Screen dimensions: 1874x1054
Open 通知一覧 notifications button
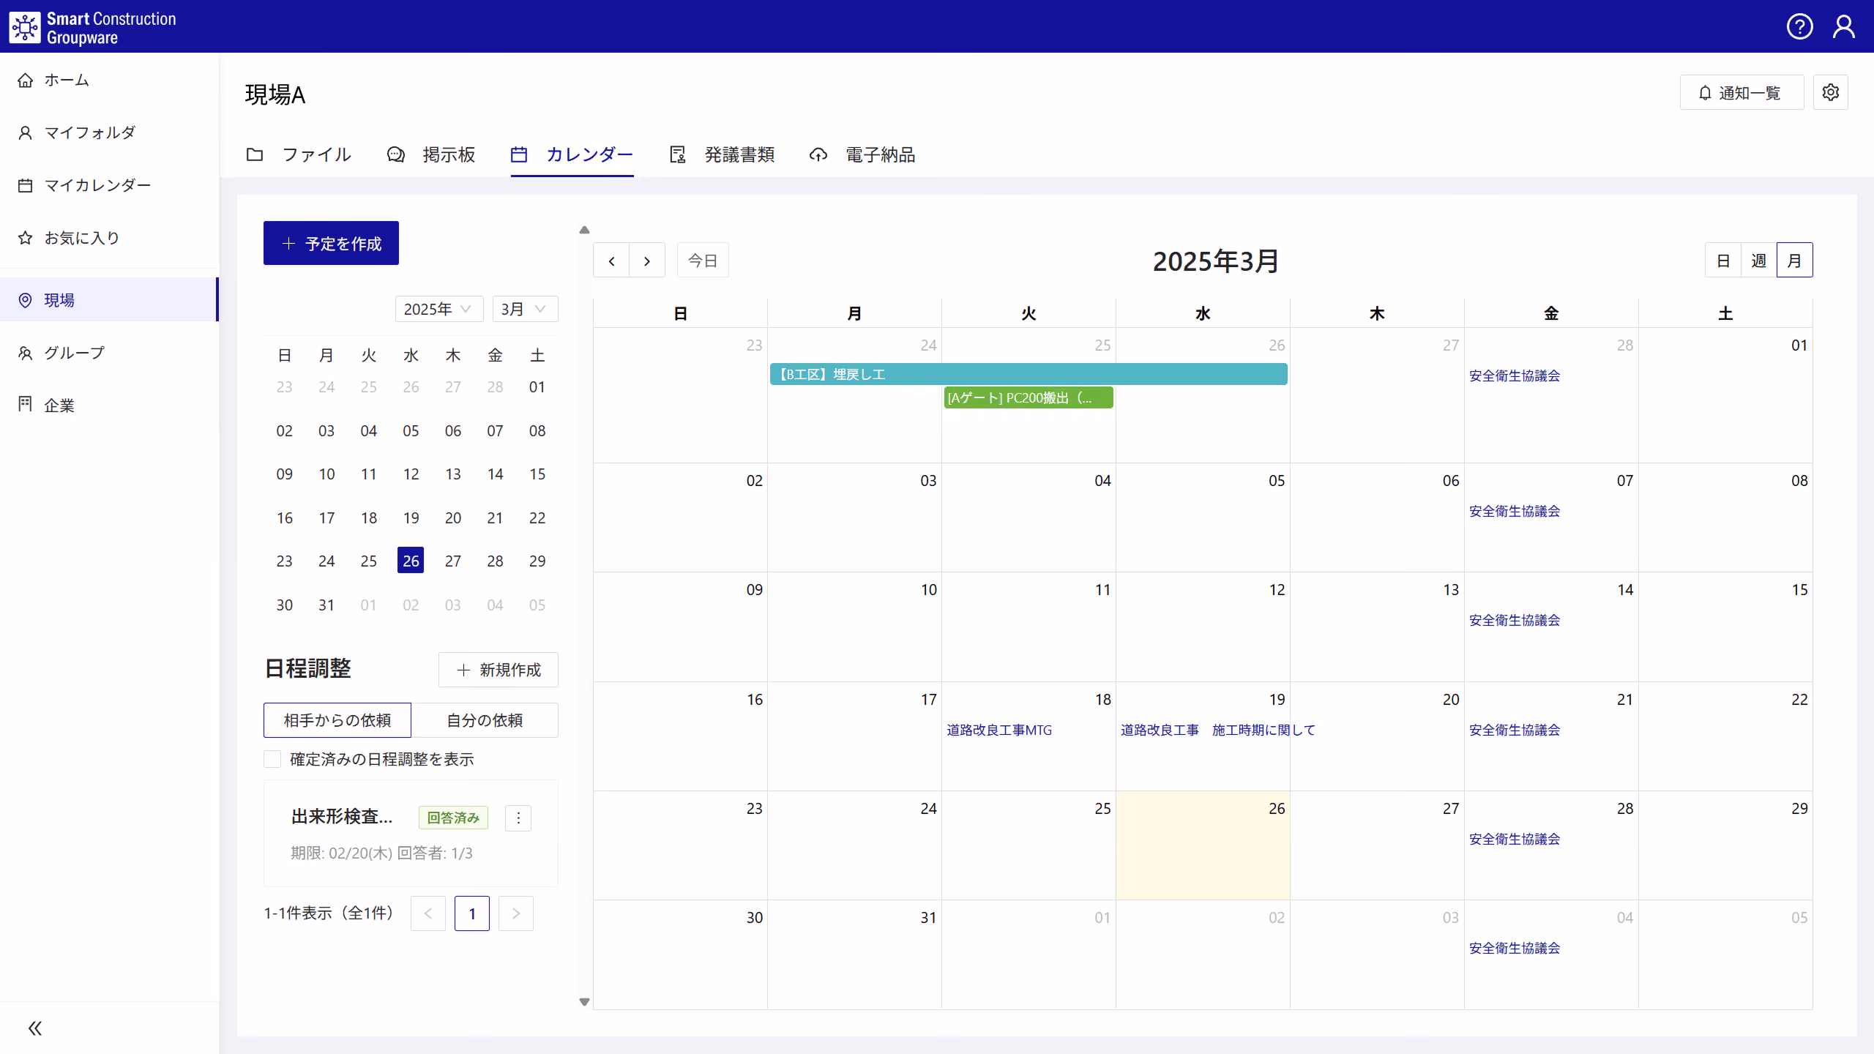tap(1742, 92)
